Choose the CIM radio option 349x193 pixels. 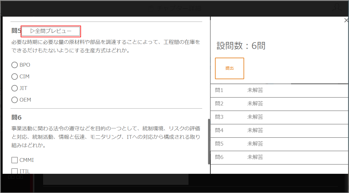click(15, 77)
